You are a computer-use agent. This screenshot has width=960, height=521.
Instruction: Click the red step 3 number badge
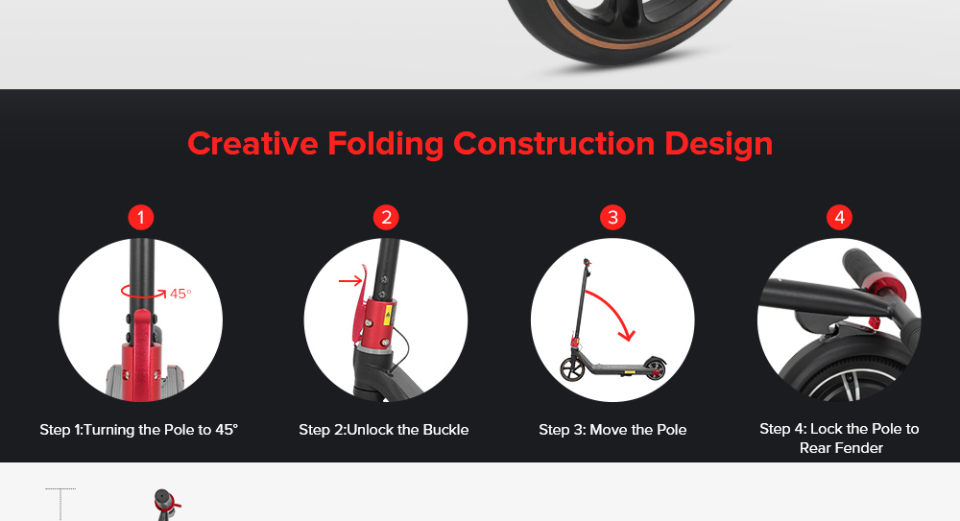(x=612, y=218)
